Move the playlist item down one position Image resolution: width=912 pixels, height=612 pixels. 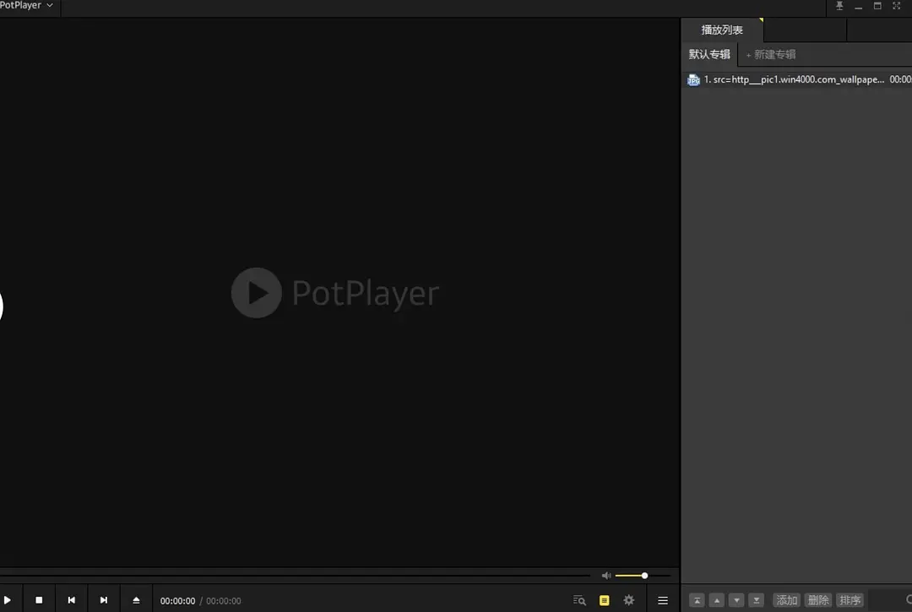point(736,600)
